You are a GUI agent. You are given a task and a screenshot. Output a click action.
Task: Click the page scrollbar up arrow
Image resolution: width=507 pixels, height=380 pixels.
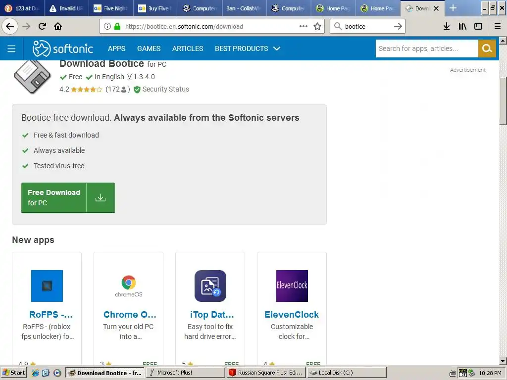[503, 41]
